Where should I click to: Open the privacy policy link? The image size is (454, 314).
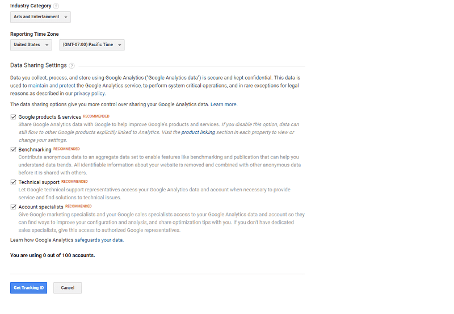90,93
